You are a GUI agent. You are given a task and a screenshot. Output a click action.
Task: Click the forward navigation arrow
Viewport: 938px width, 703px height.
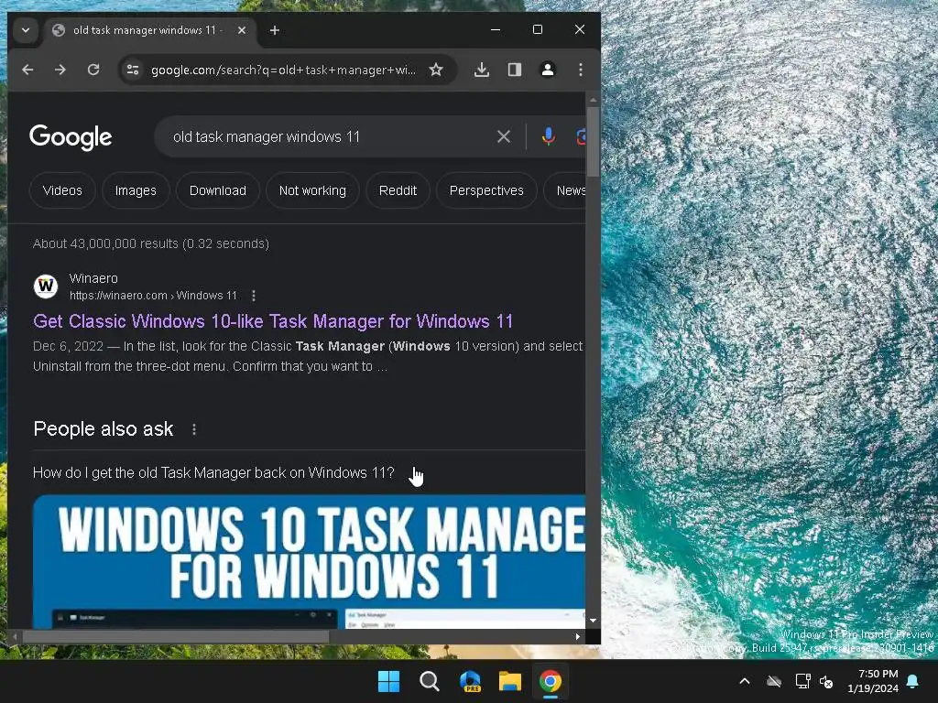[x=60, y=70]
